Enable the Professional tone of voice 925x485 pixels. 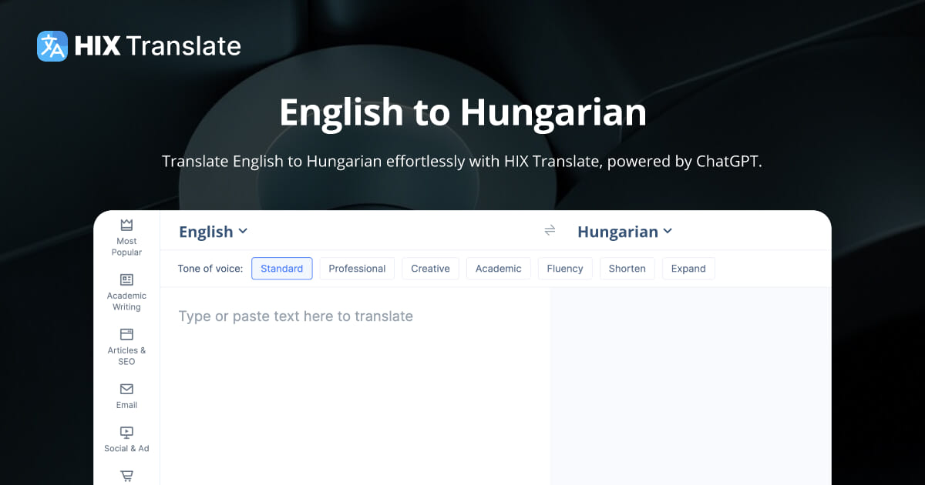coord(357,268)
